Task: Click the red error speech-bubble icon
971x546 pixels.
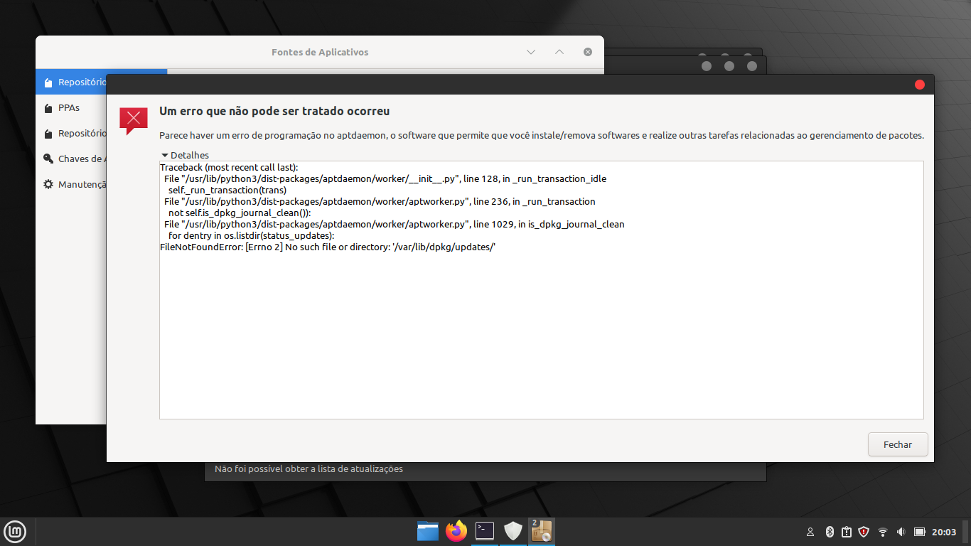Action: (x=133, y=121)
